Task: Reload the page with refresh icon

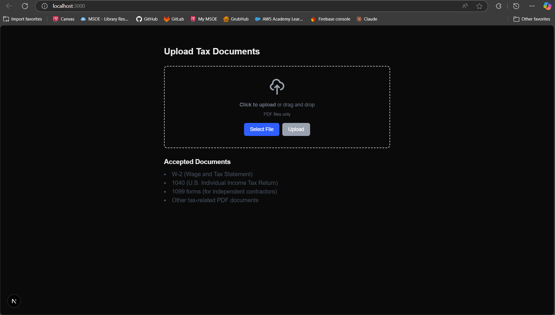Action: coord(25,6)
